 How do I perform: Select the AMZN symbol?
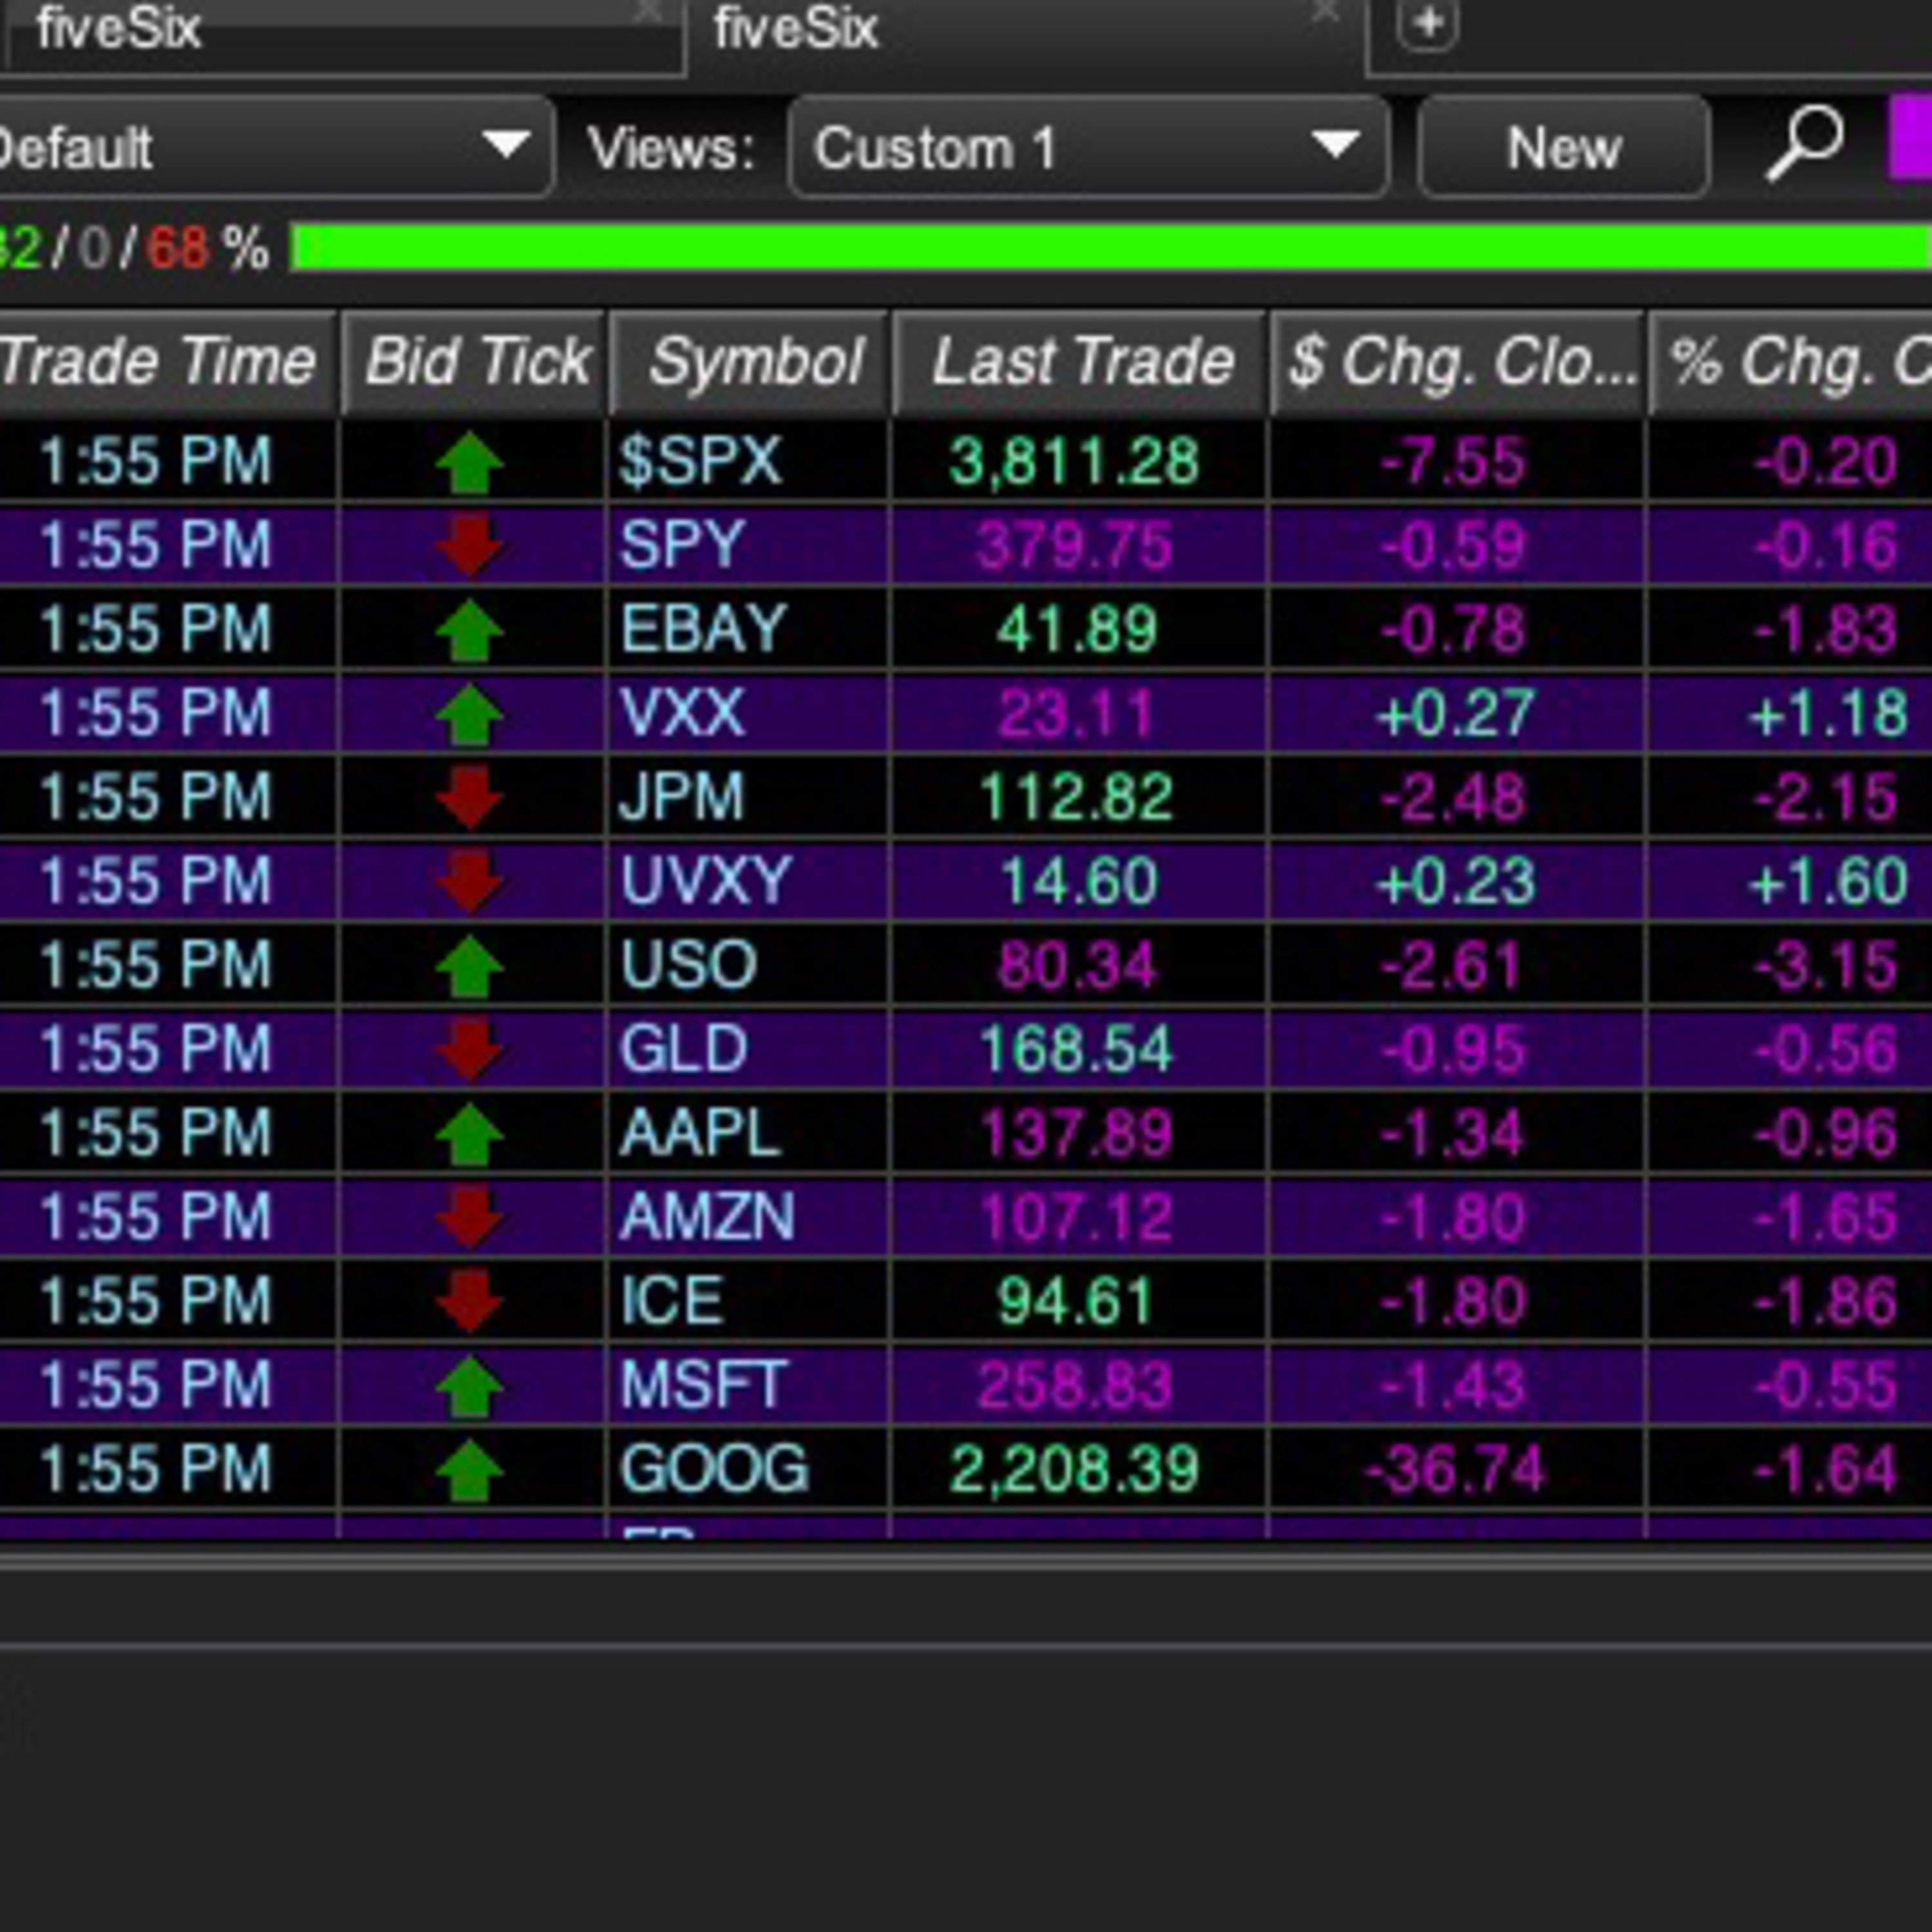pyautogui.click(x=707, y=1218)
